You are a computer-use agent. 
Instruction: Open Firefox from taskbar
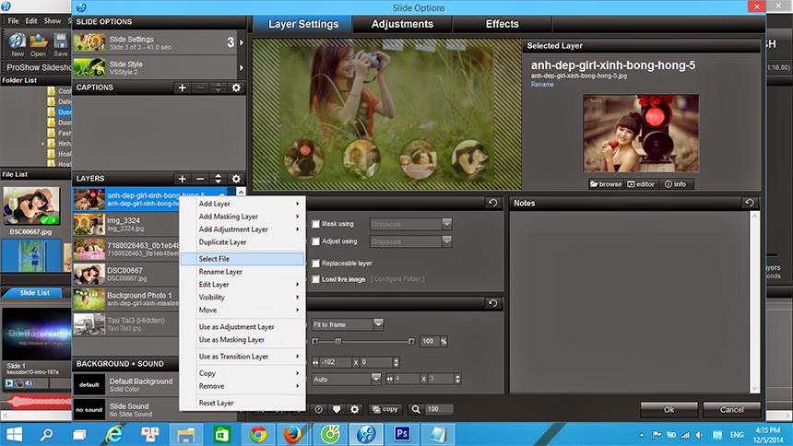click(x=293, y=434)
